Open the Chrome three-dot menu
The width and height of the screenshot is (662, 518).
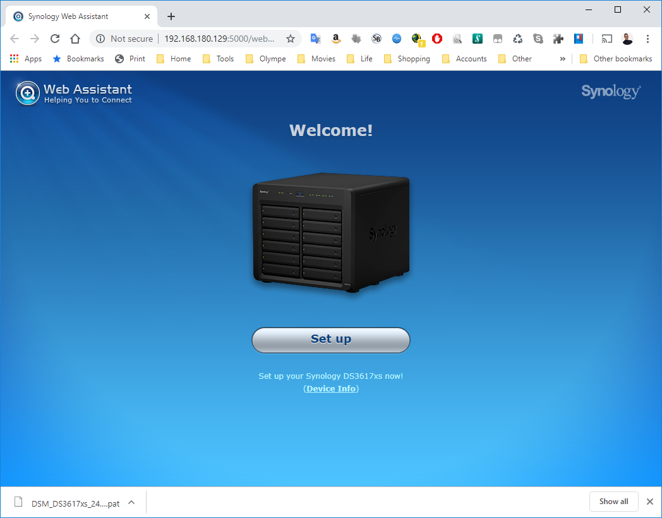[647, 39]
